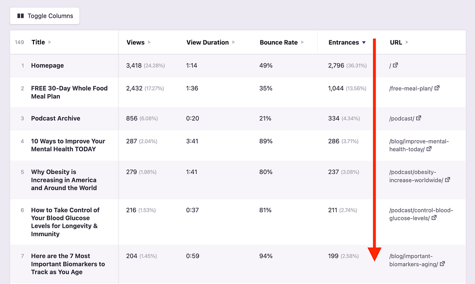The image size is (475, 284).
Task: Click the /free-meal-plan/ URL text
Action: (x=410, y=88)
